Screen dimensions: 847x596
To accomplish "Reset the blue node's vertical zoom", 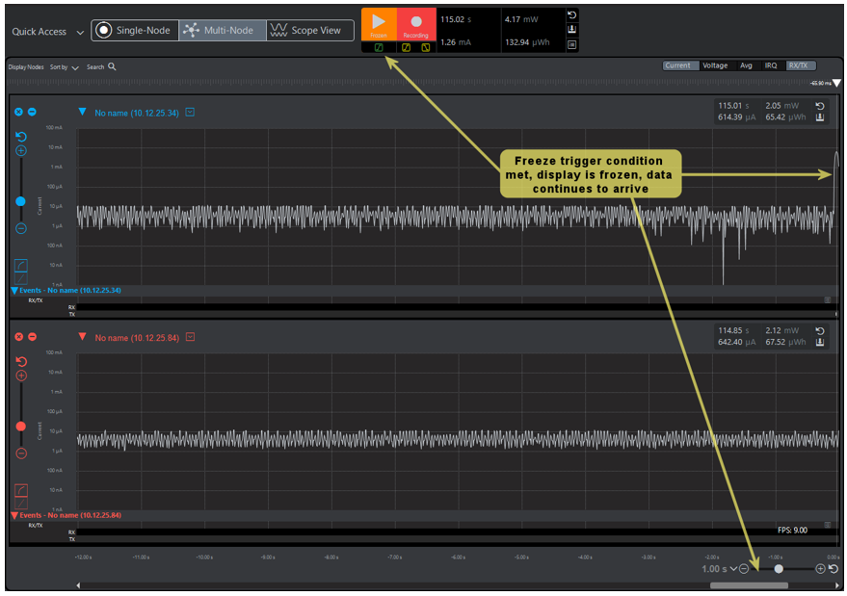I will (x=21, y=138).
